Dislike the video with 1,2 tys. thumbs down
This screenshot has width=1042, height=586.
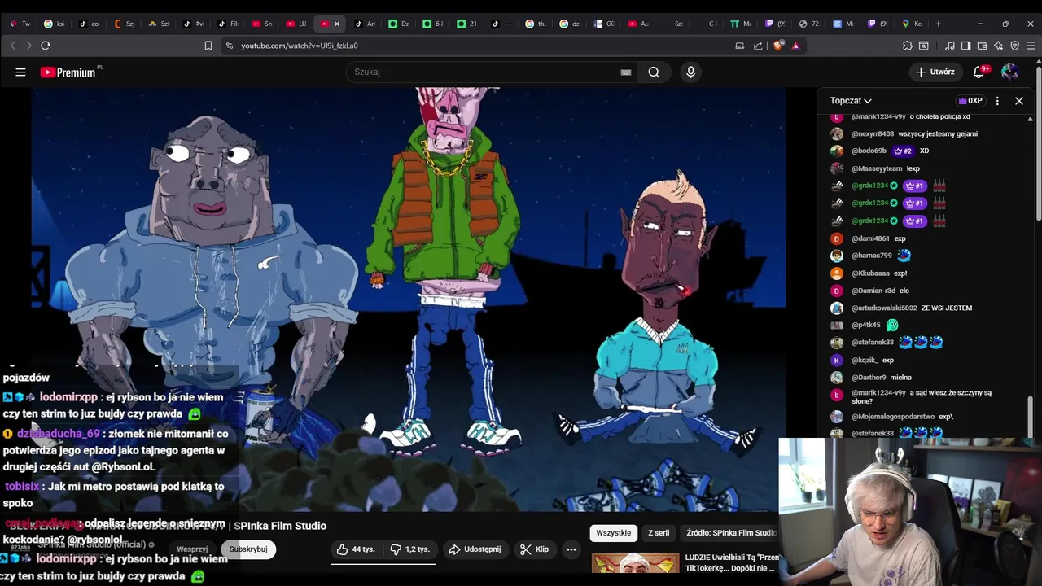[410, 549]
